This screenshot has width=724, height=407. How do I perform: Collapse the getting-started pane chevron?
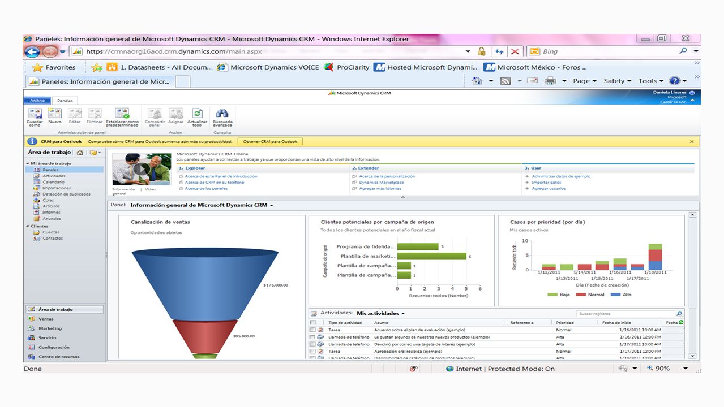[x=403, y=197]
